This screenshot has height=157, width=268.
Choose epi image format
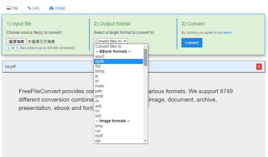click(x=118, y=141)
